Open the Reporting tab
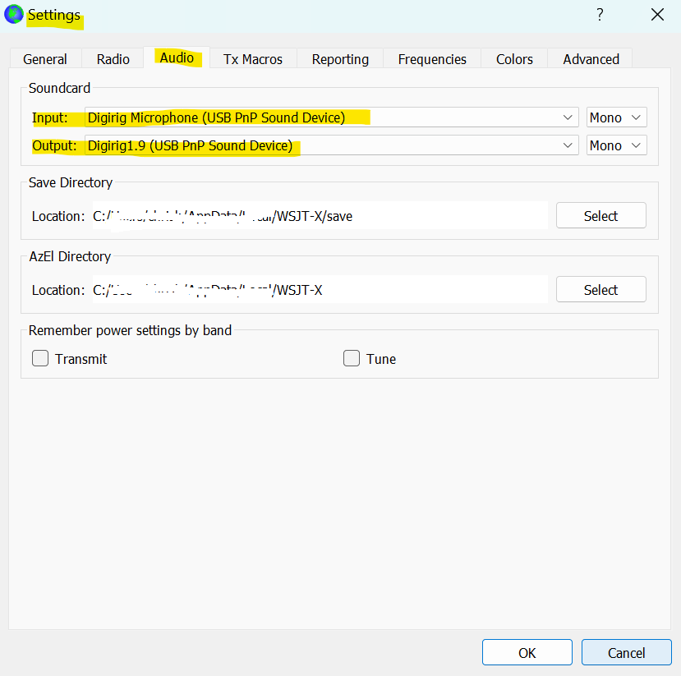This screenshot has height=676, width=681. [340, 58]
